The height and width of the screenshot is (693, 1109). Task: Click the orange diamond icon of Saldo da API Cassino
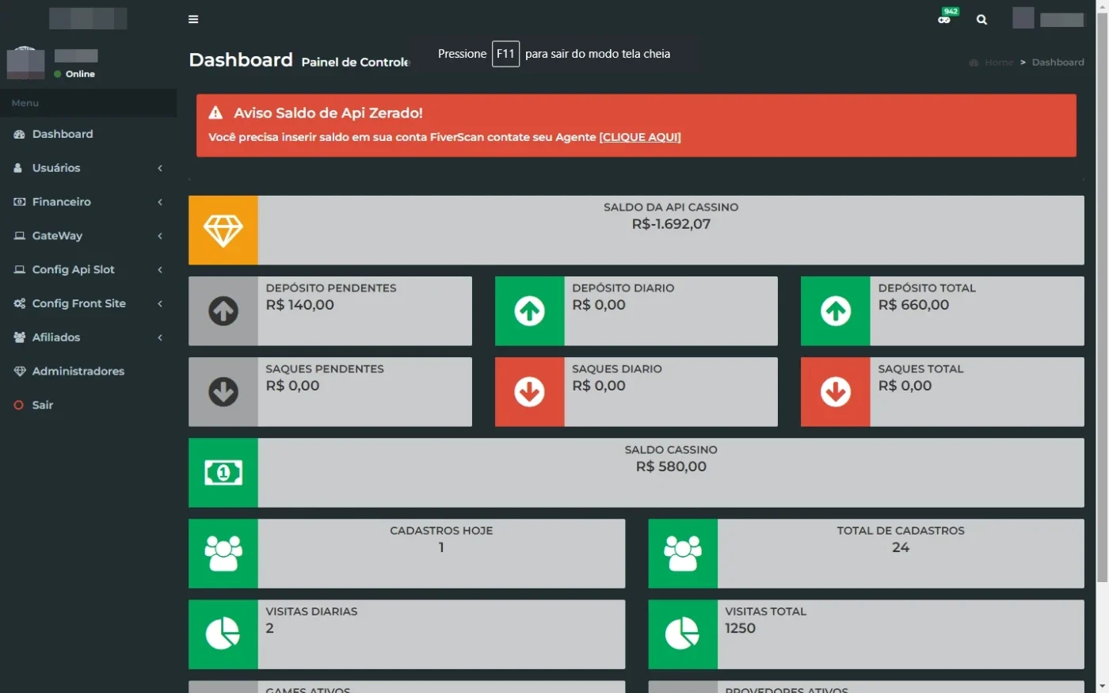(x=223, y=230)
